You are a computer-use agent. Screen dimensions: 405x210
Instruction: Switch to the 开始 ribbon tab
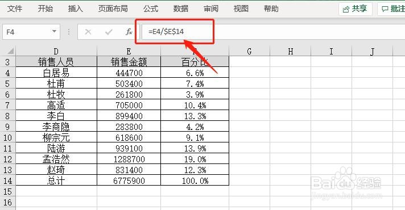pyautogui.click(x=45, y=9)
